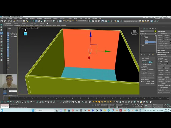Click the Box002 object color swatch
The width and height of the screenshot is (171, 128).
pos(156,31)
